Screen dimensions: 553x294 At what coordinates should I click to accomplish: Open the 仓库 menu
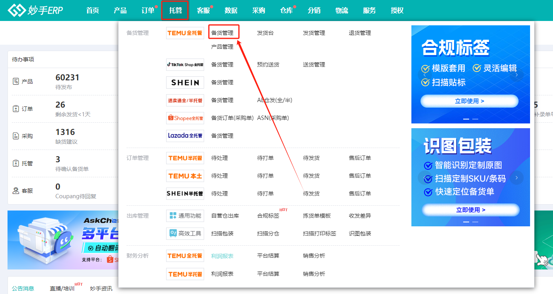pos(286,10)
